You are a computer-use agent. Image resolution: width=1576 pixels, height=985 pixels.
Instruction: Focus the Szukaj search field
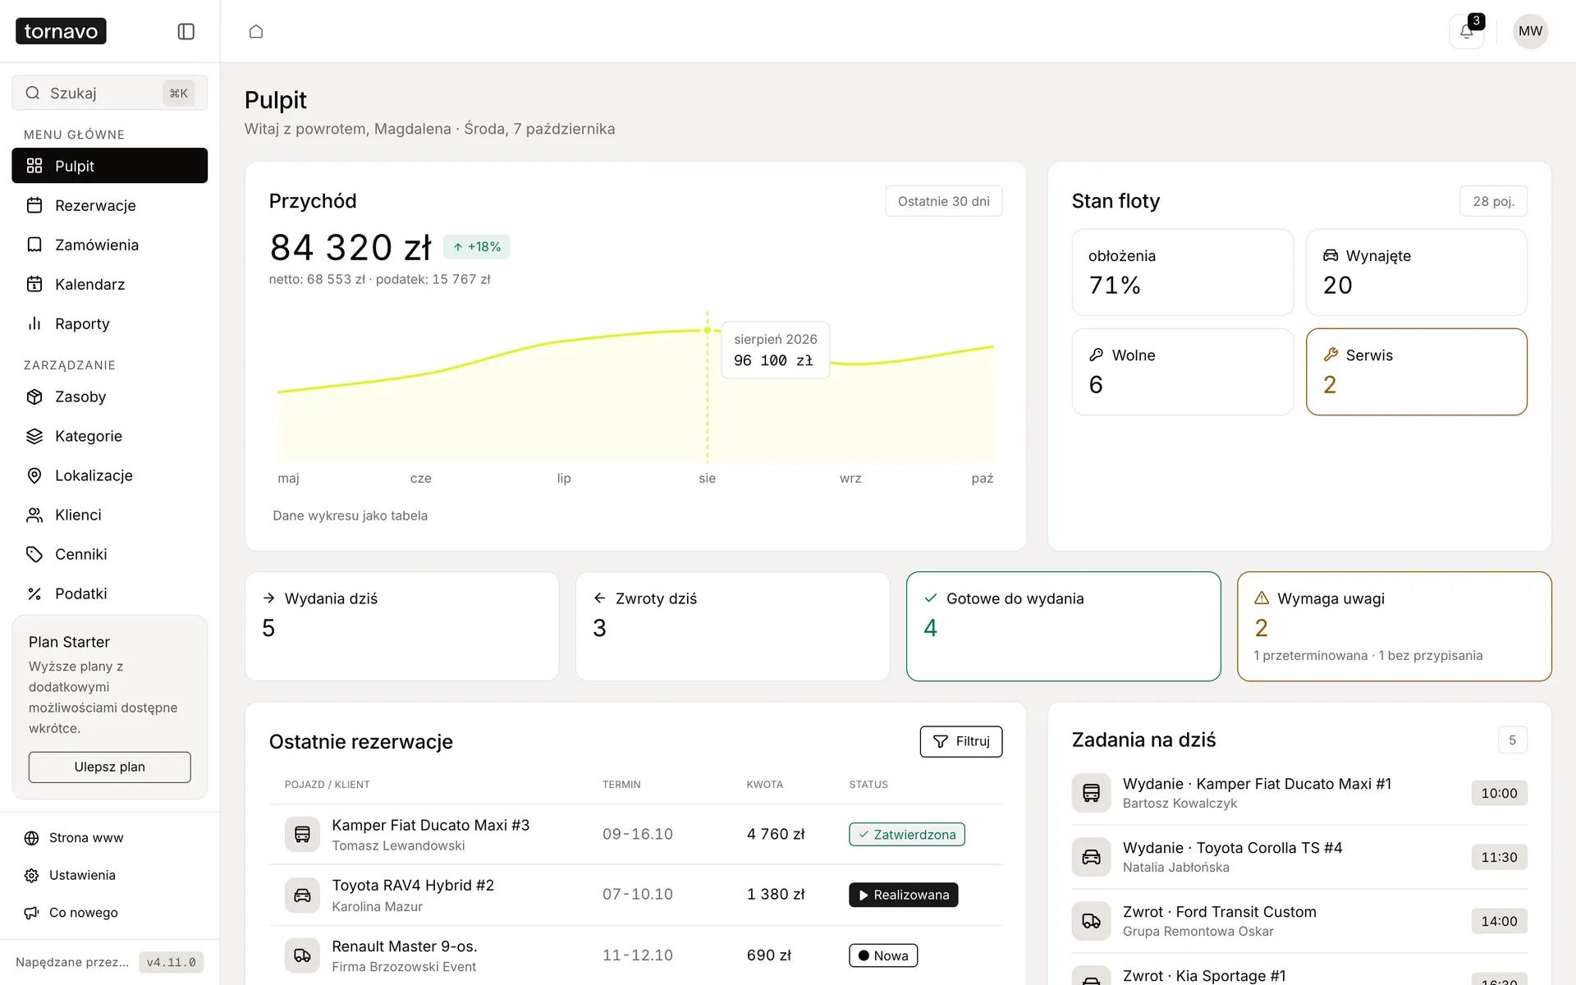pos(110,93)
